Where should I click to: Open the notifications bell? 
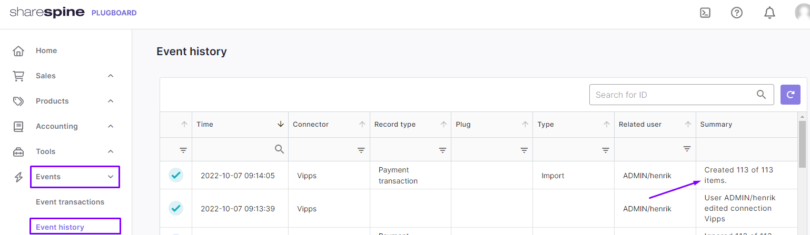pyautogui.click(x=769, y=13)
